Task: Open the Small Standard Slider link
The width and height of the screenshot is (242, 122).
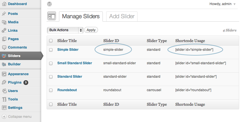Action: pos(75,63)
